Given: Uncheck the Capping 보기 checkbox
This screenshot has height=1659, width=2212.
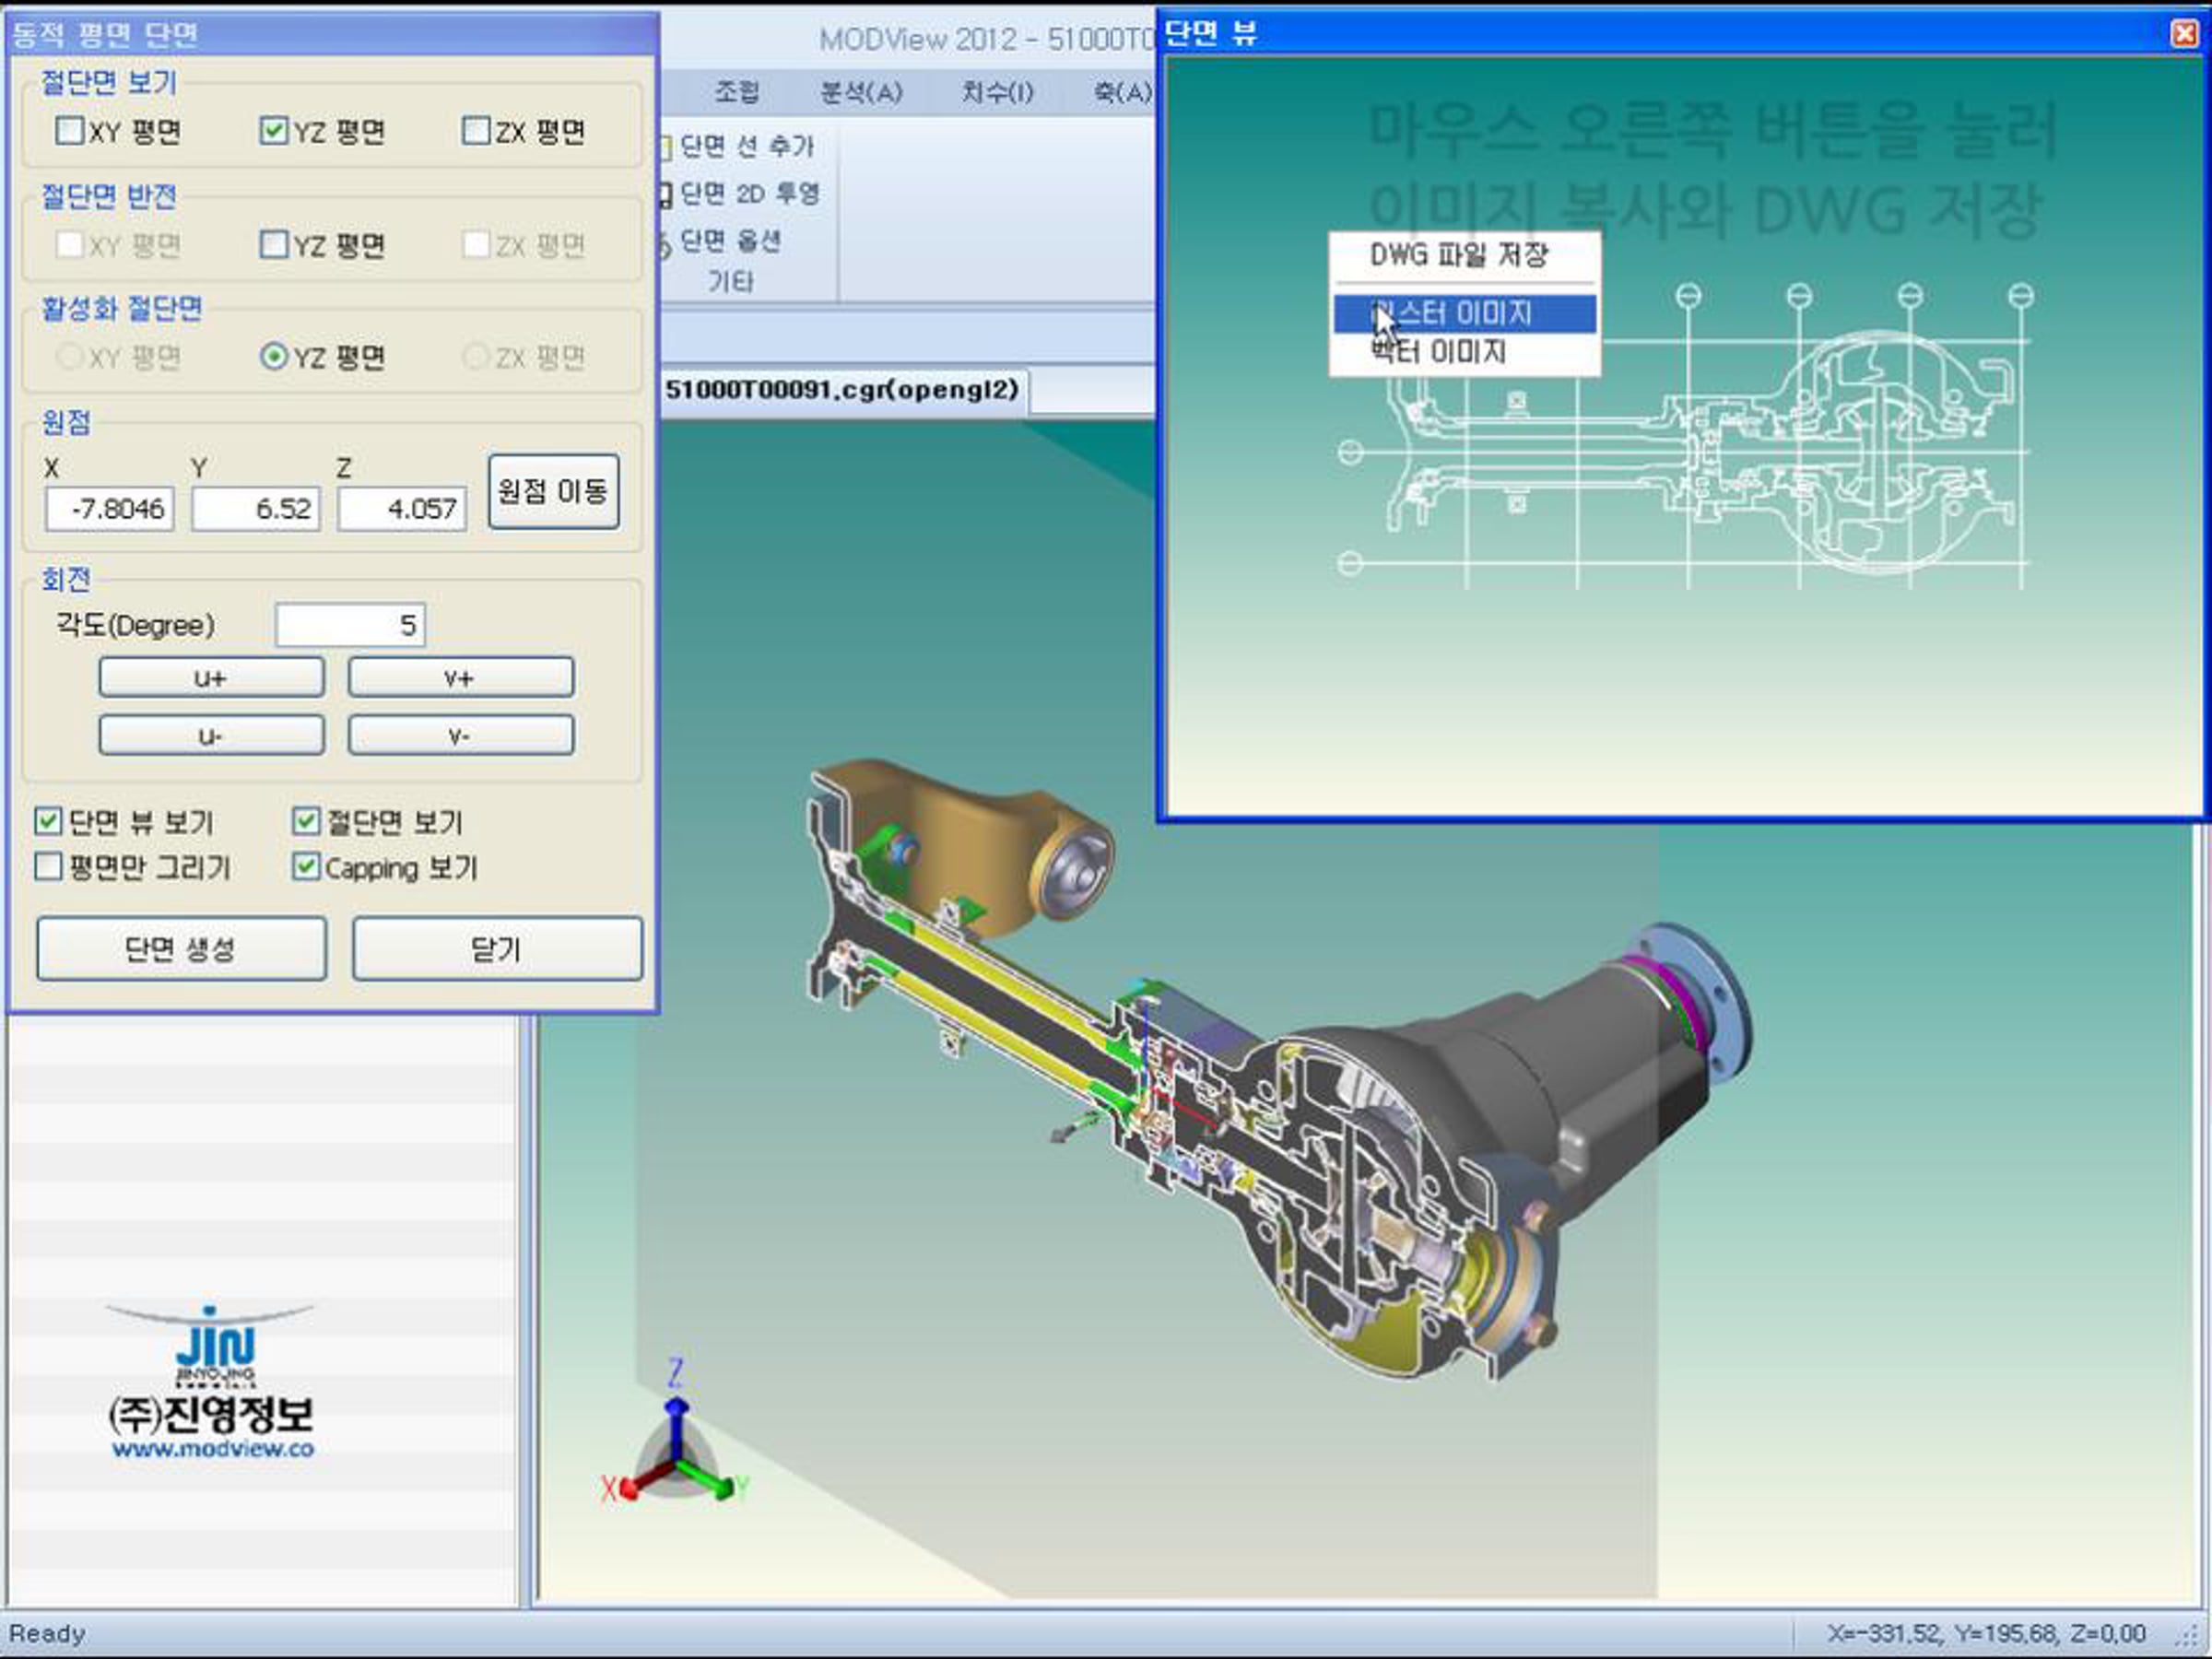Looking at the screenshot, I should pyautogui.click(x=306, y=866).
